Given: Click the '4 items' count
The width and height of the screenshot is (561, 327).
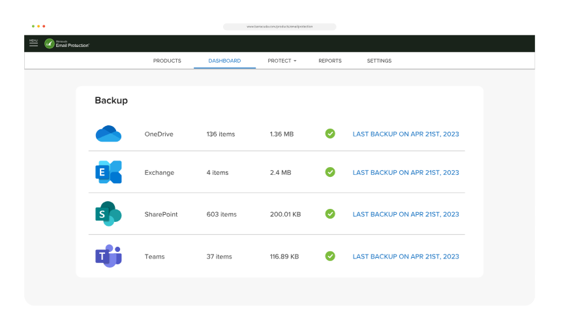Looking at the screenshot, I should pos(217,172).
